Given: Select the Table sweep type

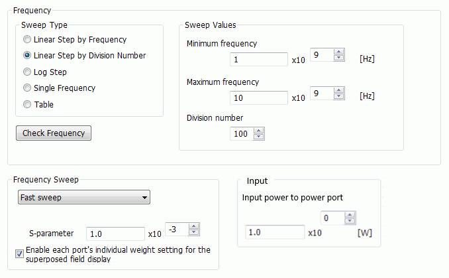Looking at the screenshot, I should (27, 104).
